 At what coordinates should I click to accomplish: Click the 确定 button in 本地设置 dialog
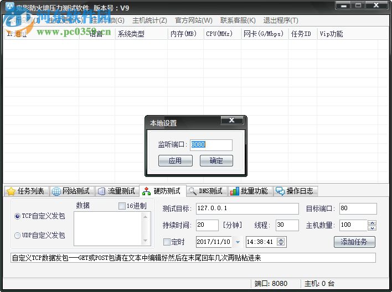[216, 160]
